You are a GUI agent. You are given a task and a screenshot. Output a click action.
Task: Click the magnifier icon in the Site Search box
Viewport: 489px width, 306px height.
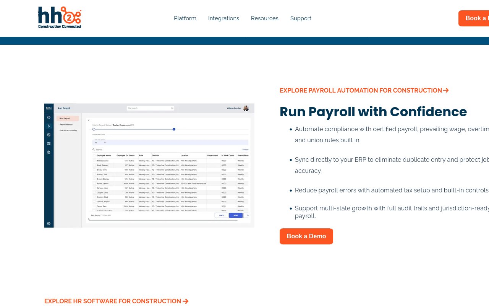tap(172, 108)
